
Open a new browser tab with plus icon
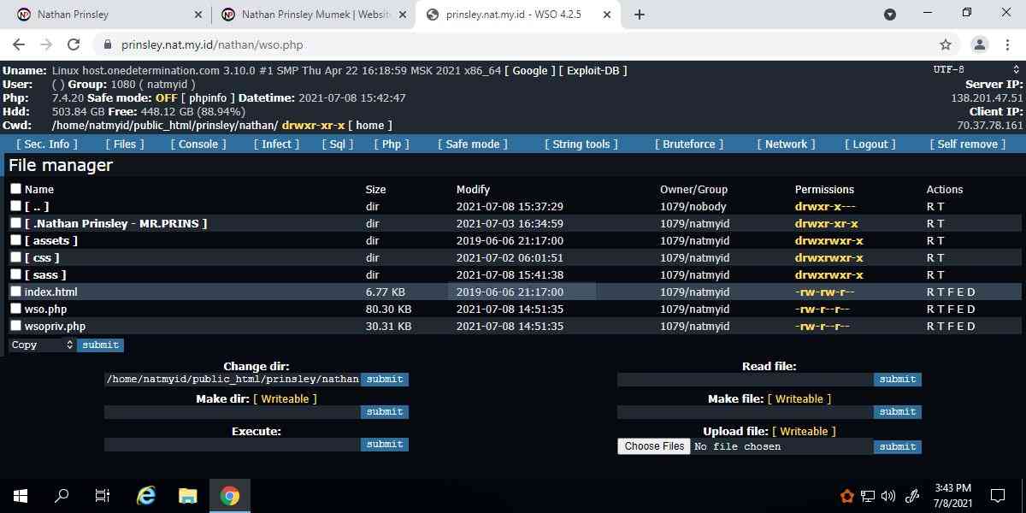640,15
